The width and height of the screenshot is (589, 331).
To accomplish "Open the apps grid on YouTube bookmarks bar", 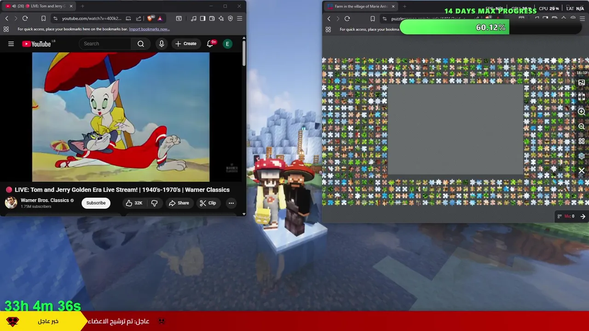I will [6, 29].
